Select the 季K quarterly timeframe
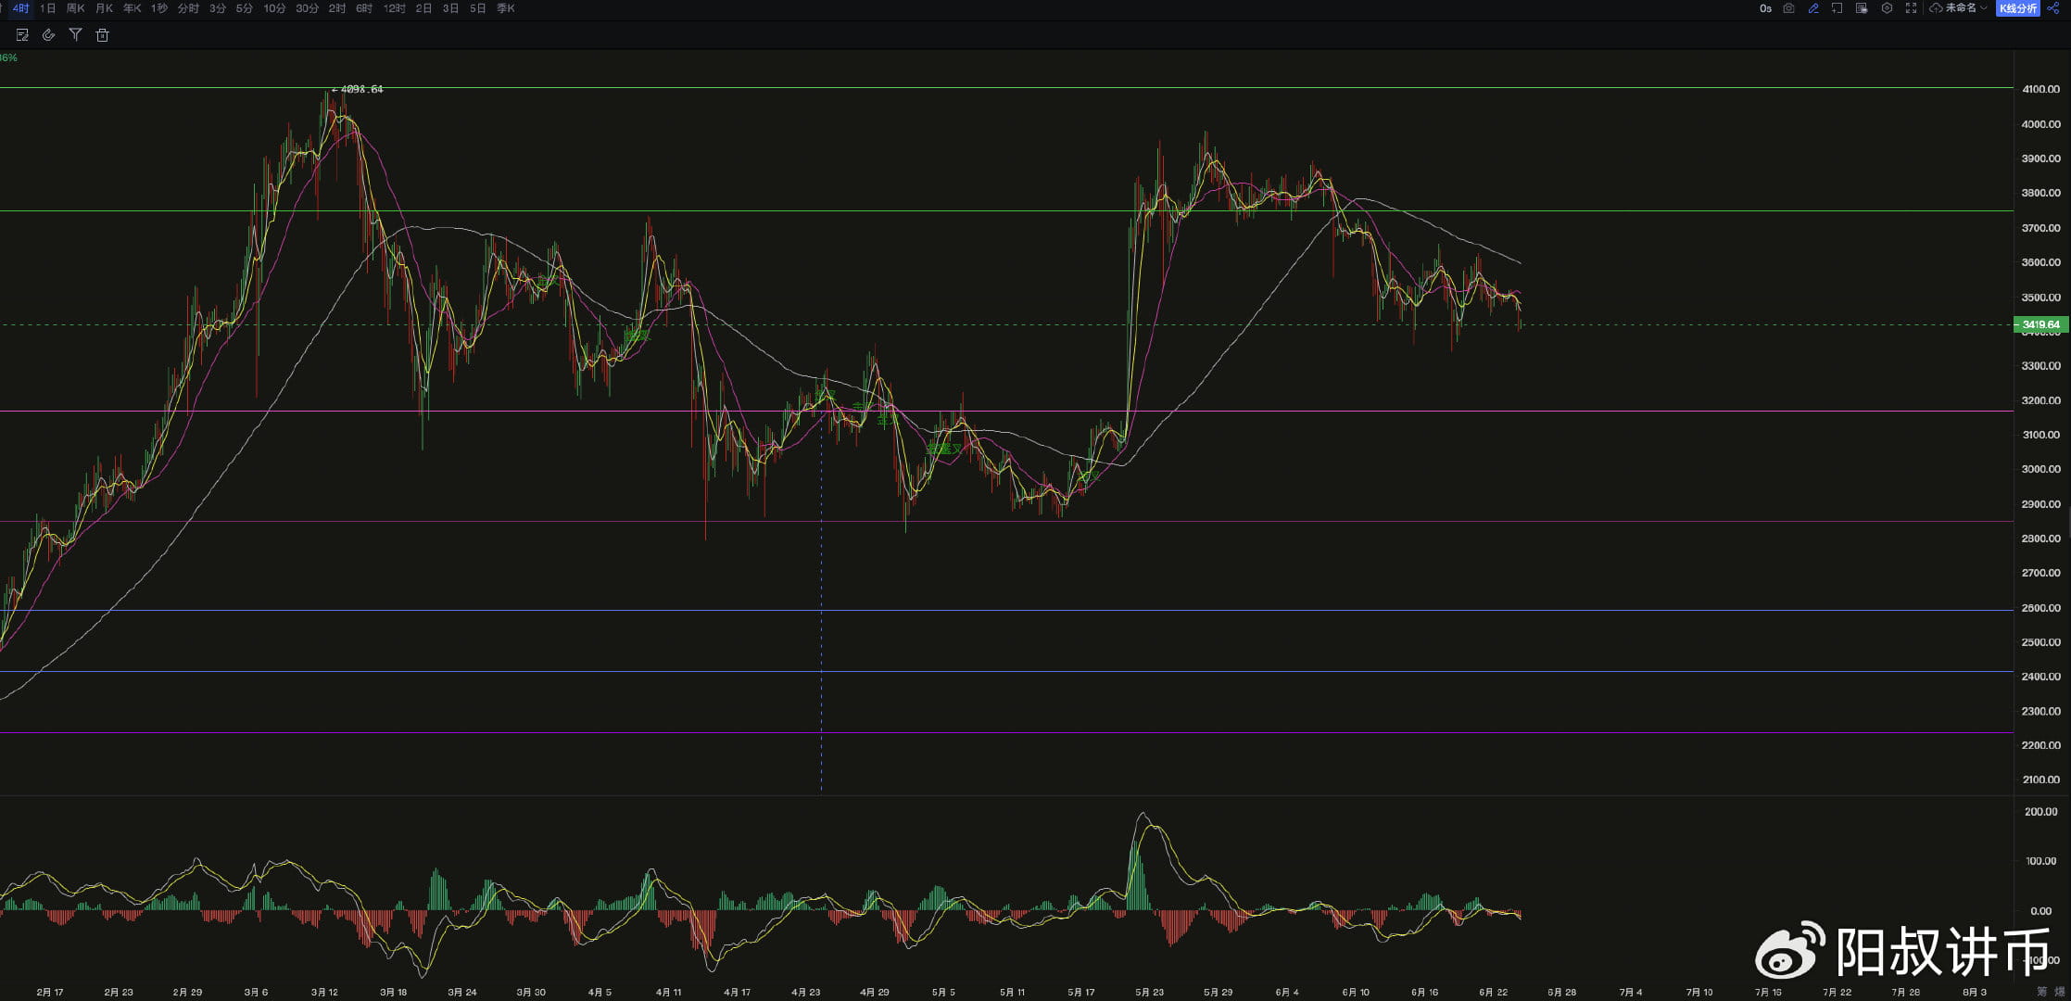Image resolution: width=2071 pixels, height=1001 pixels. pyautogui.click(x=505, y=8)
